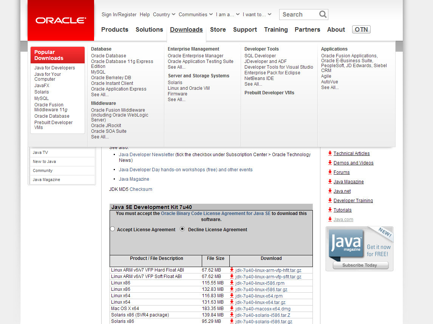Open SQL Developer under Developer Tools
The height and width of the screenshot is (324, 433).
260,56
